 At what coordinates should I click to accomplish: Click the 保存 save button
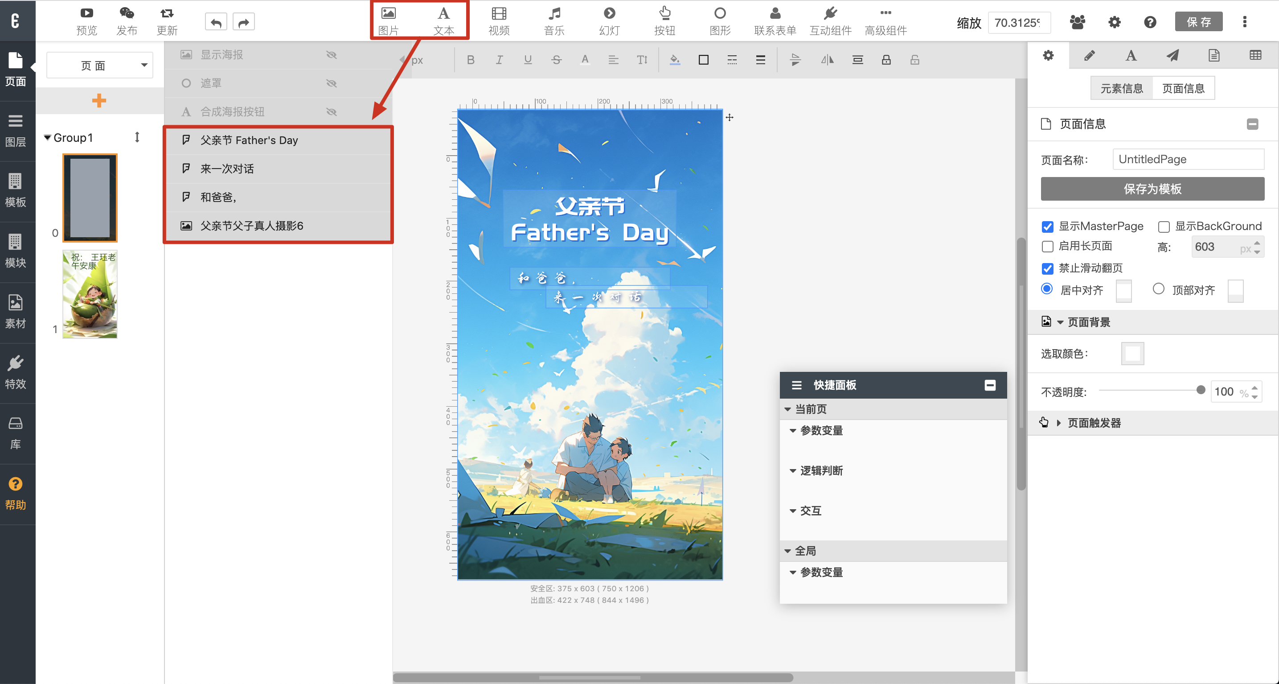point(1199,22)
